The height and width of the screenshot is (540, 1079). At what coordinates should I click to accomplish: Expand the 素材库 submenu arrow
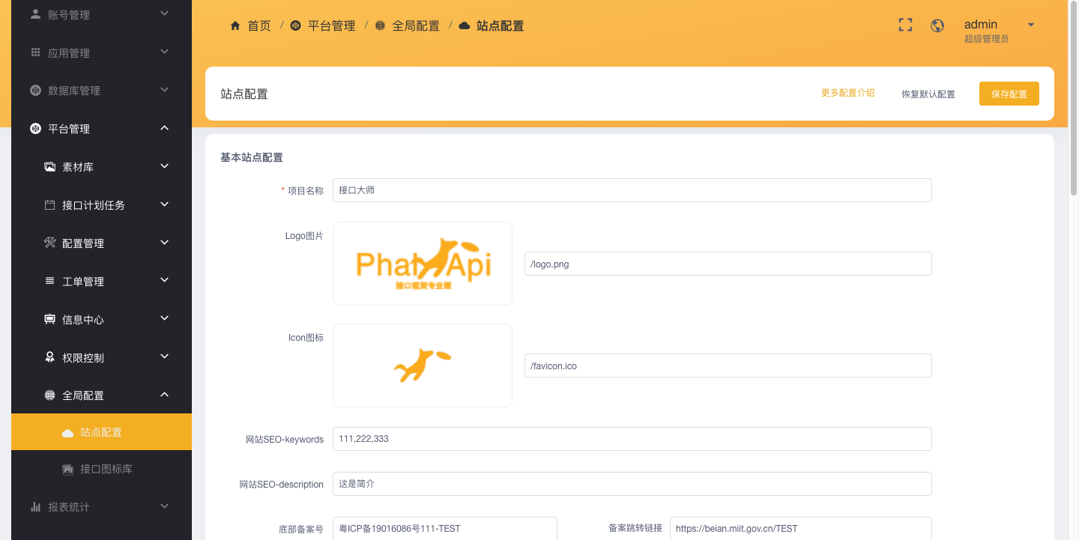(x=165, y=166)
